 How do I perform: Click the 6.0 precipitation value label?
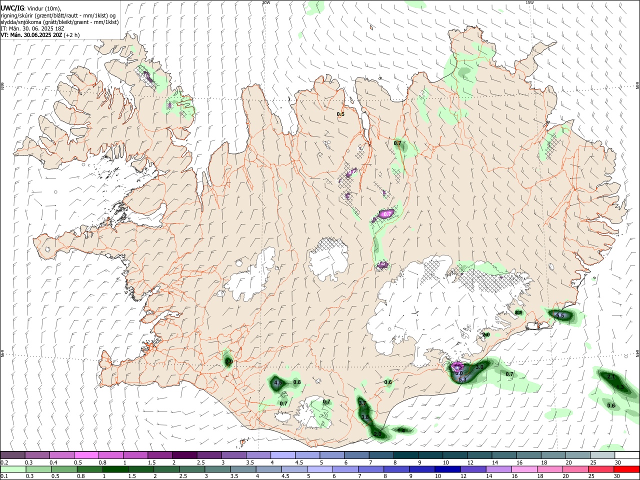[x=459, y=373]
